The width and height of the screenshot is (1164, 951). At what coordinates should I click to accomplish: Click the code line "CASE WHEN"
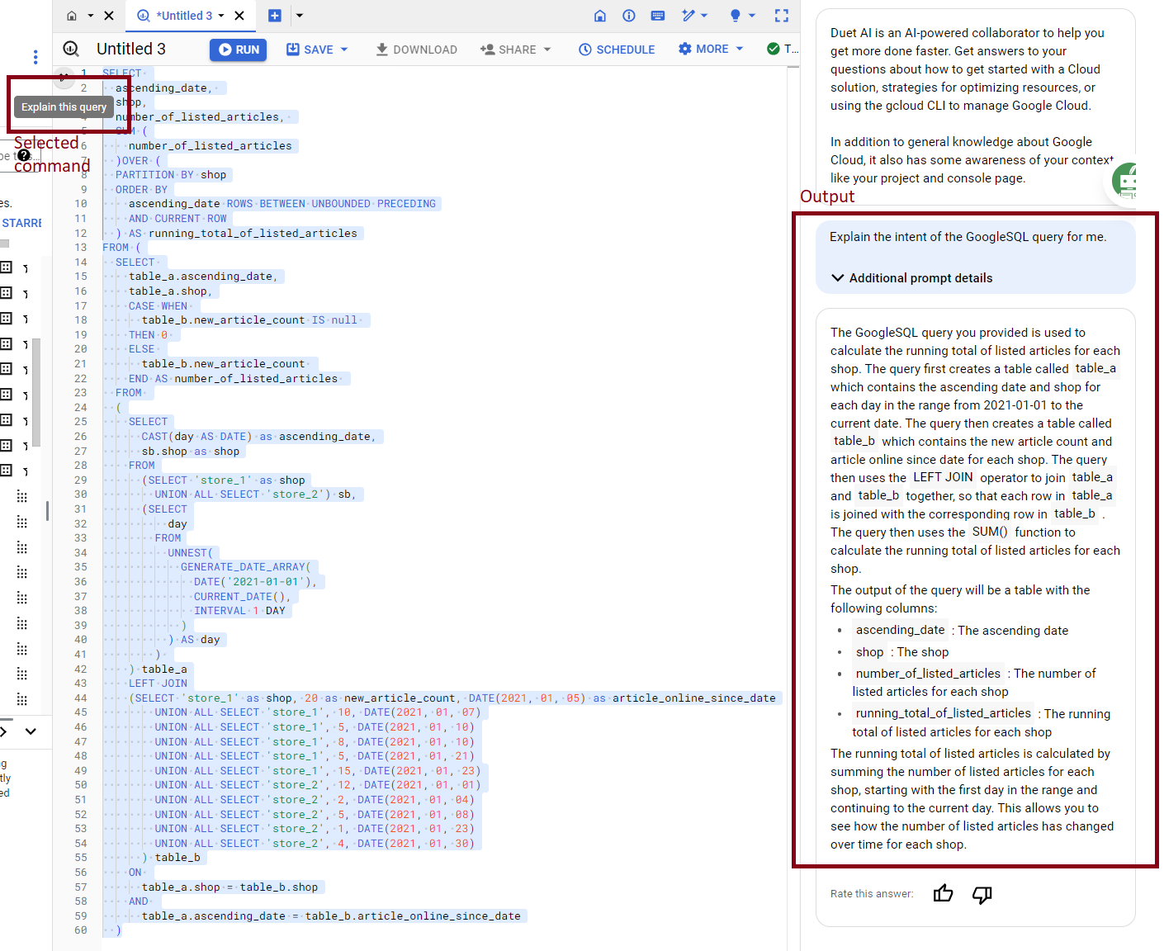point(159,306)
